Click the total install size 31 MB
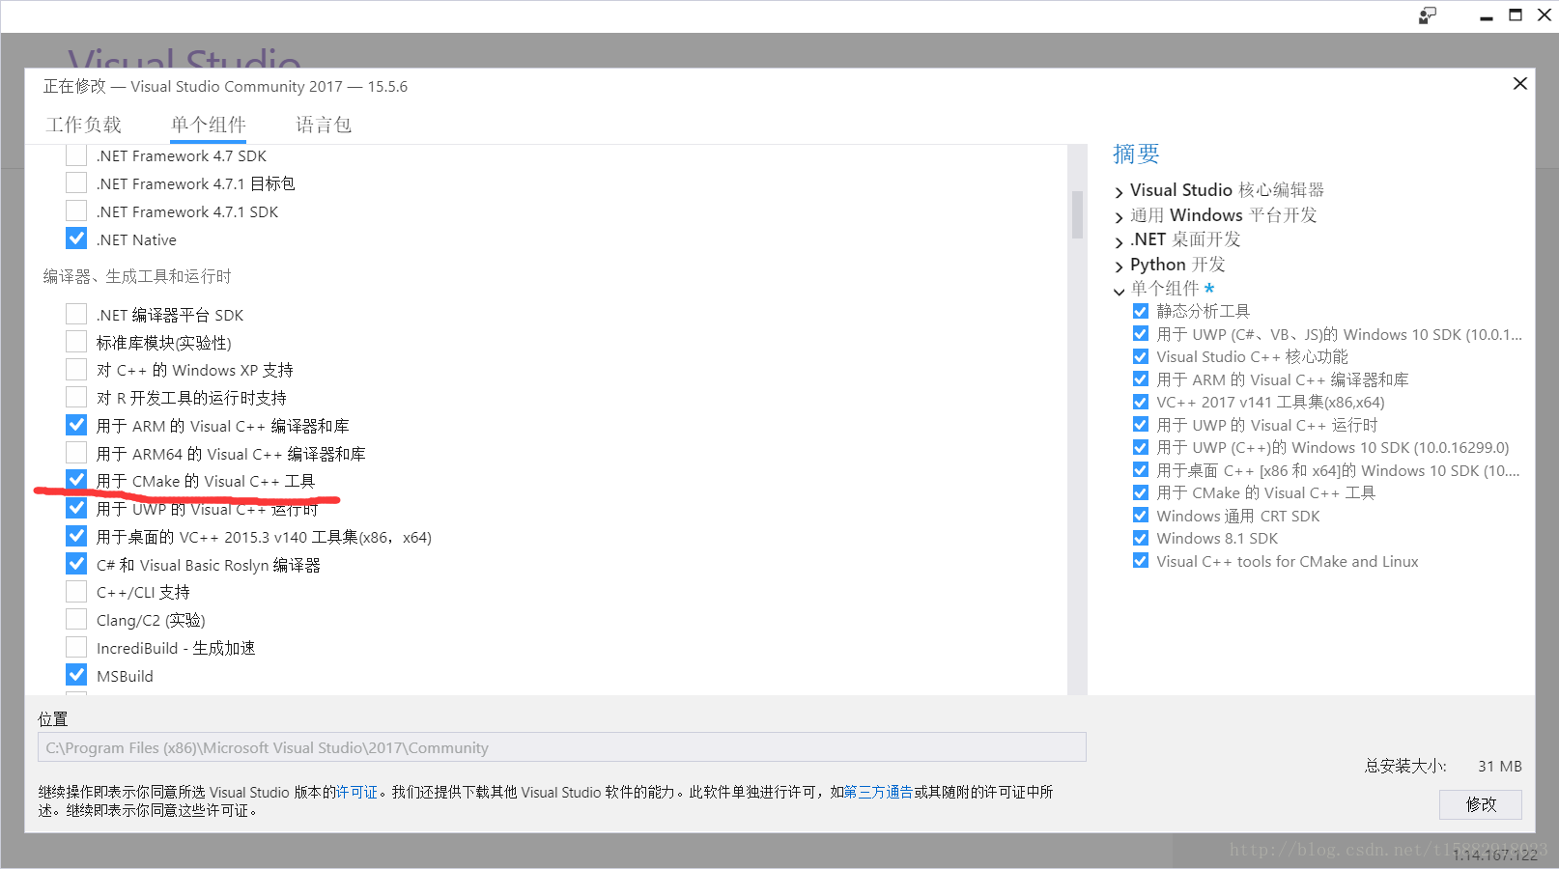Screen dimensions: 1559x869 [x=1500, y=766]
